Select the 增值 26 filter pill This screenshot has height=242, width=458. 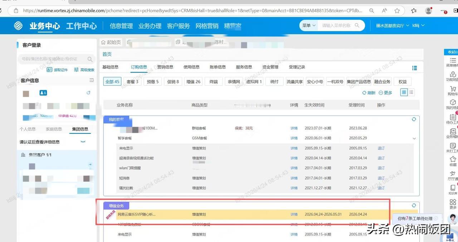coord(193,81)
